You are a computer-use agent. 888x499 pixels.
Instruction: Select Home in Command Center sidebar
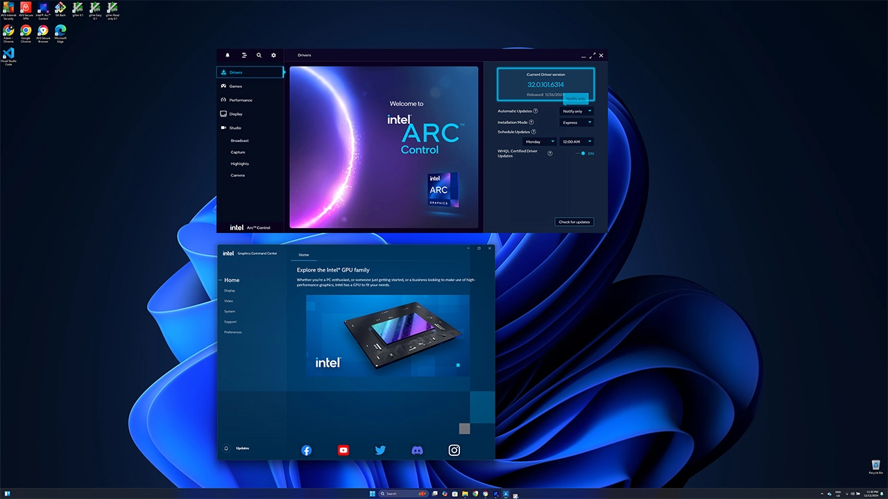tap(232, 280)
